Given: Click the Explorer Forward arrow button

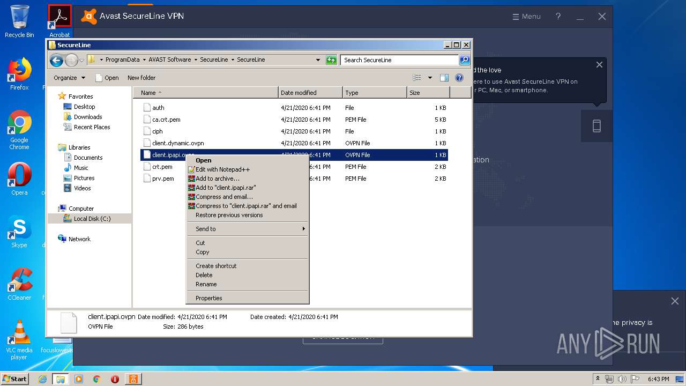Looking at the screenshot, I should click(71, 60).
